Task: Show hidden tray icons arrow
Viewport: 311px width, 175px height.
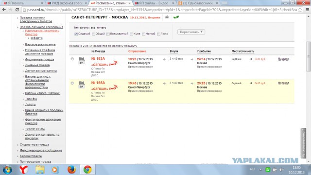Action: (260, 170)
